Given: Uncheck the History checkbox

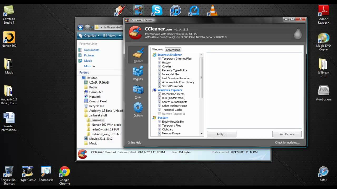Looking at the screenshot, I should click(x=160, y=62).
